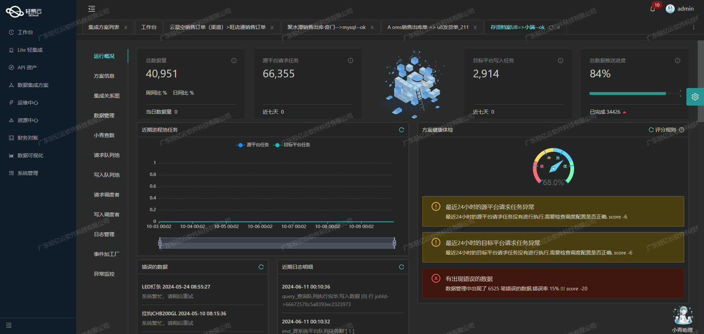Expand the 系统管理 menu arrow
Screen dimensions: 704x334
[x=68, y=173]
